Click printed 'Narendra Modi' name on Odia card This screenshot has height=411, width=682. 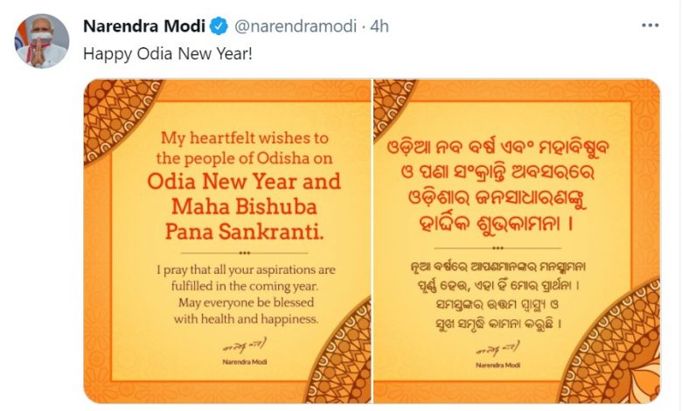(498, 365)
